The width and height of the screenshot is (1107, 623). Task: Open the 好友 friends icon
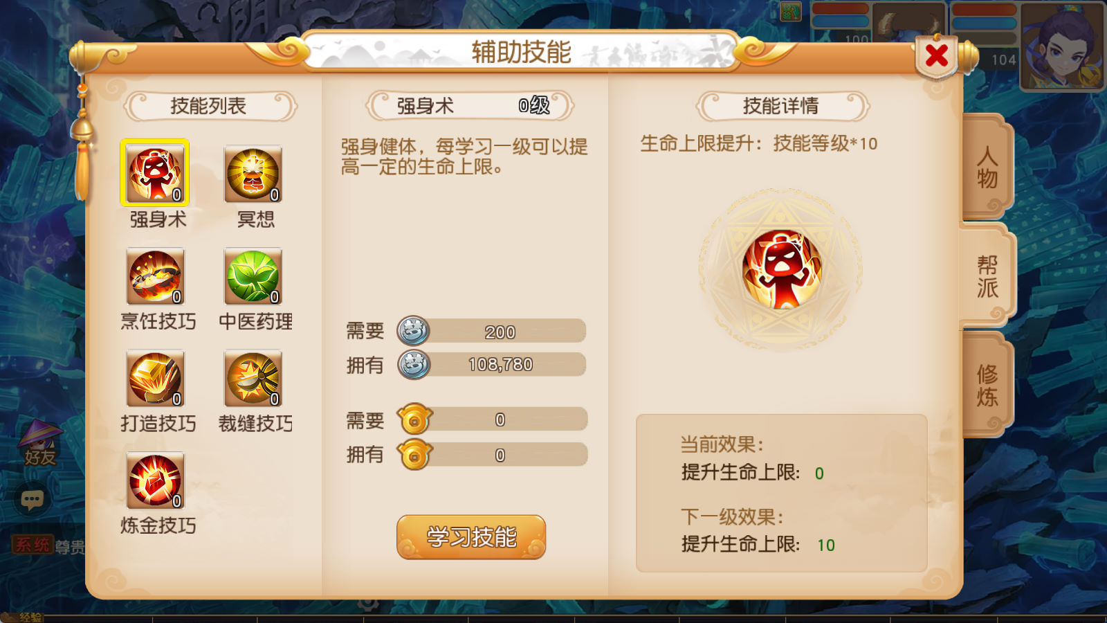click(x=40, y=443)
